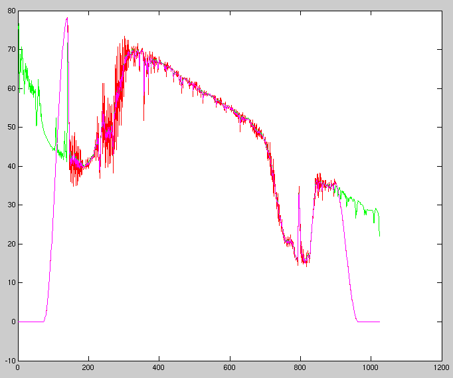The width and height of the screenshot is (453, 378).
Task: Click the y-axis tick label 80
Action: [11, 11]
